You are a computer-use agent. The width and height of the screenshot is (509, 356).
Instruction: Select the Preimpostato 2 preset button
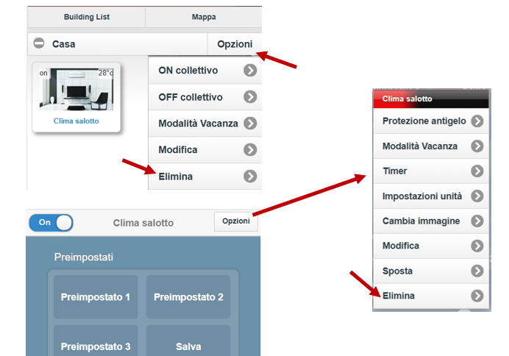tap(188, 297)
